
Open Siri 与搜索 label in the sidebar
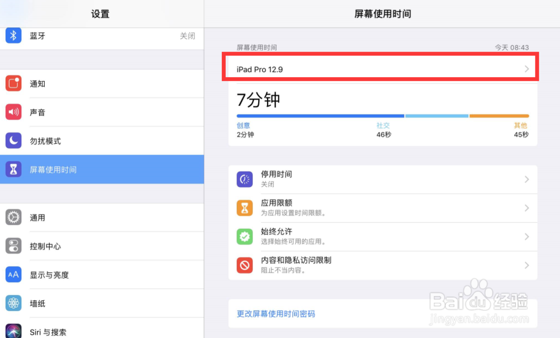click(48, 332)
